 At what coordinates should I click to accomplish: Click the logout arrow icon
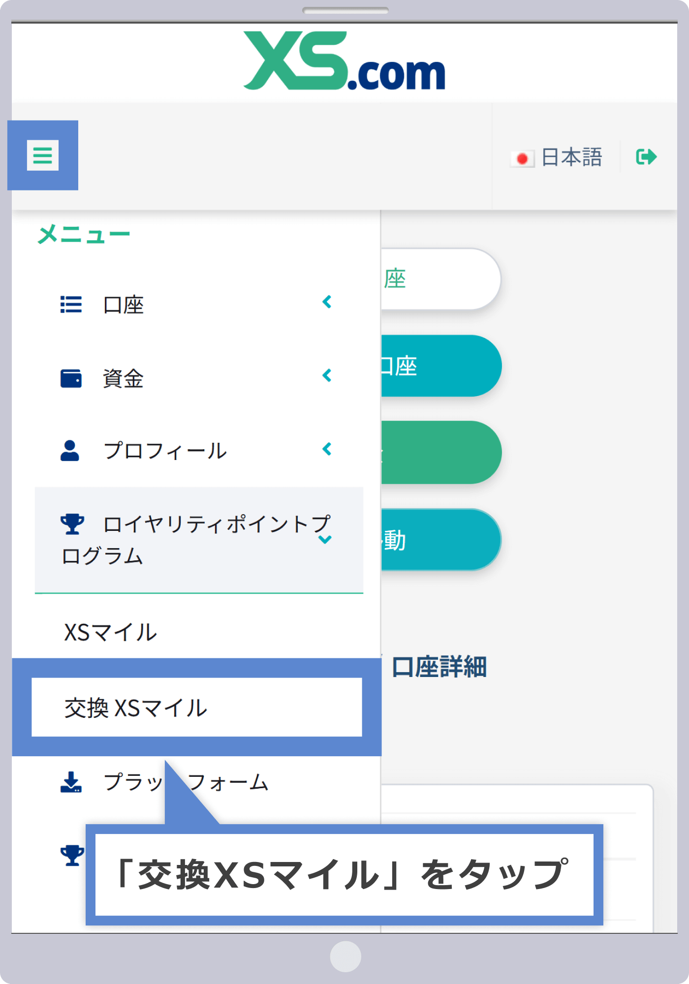pyautogui.click(x=646, y=157)
